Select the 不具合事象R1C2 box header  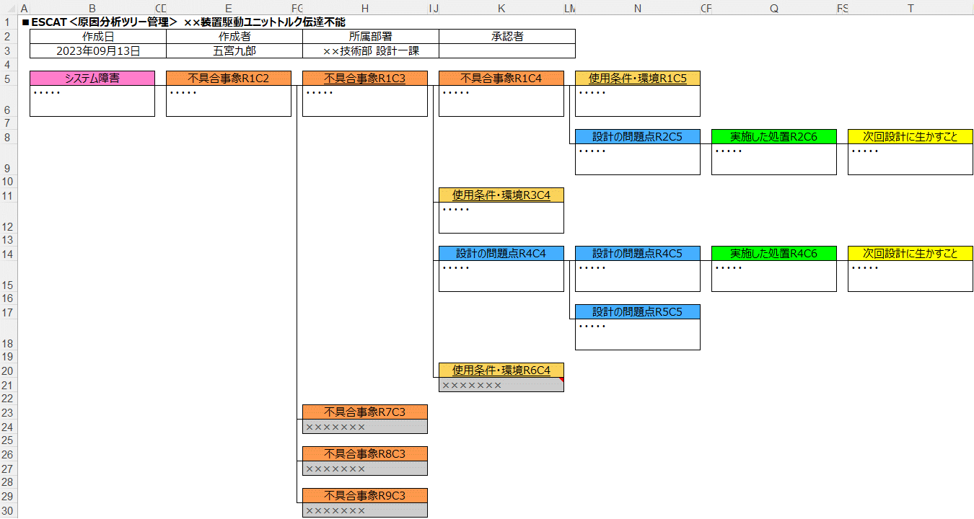coord(228,79)
